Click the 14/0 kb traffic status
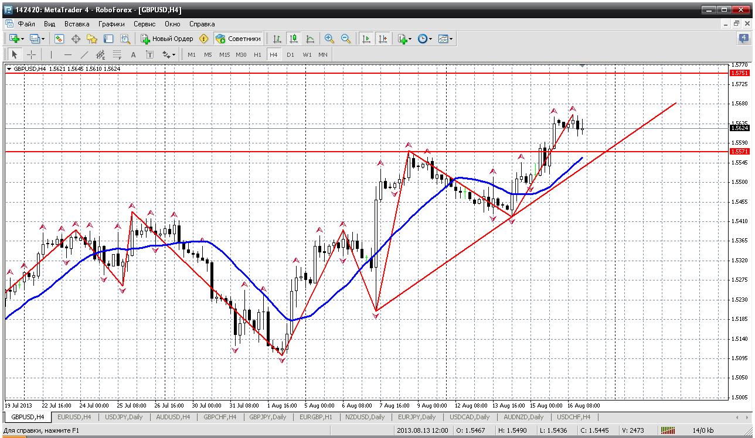This screenshot has height=438, width=755. (703, 431)
